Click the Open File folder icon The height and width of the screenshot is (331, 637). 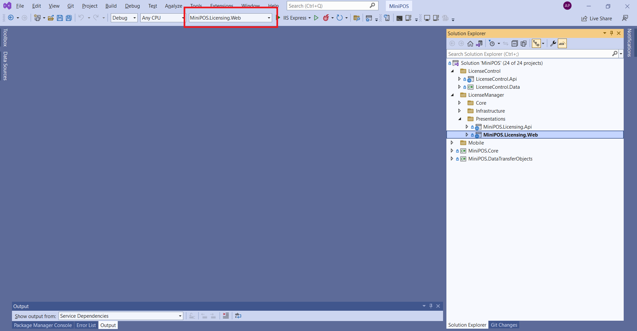click(x=51, y=18)
